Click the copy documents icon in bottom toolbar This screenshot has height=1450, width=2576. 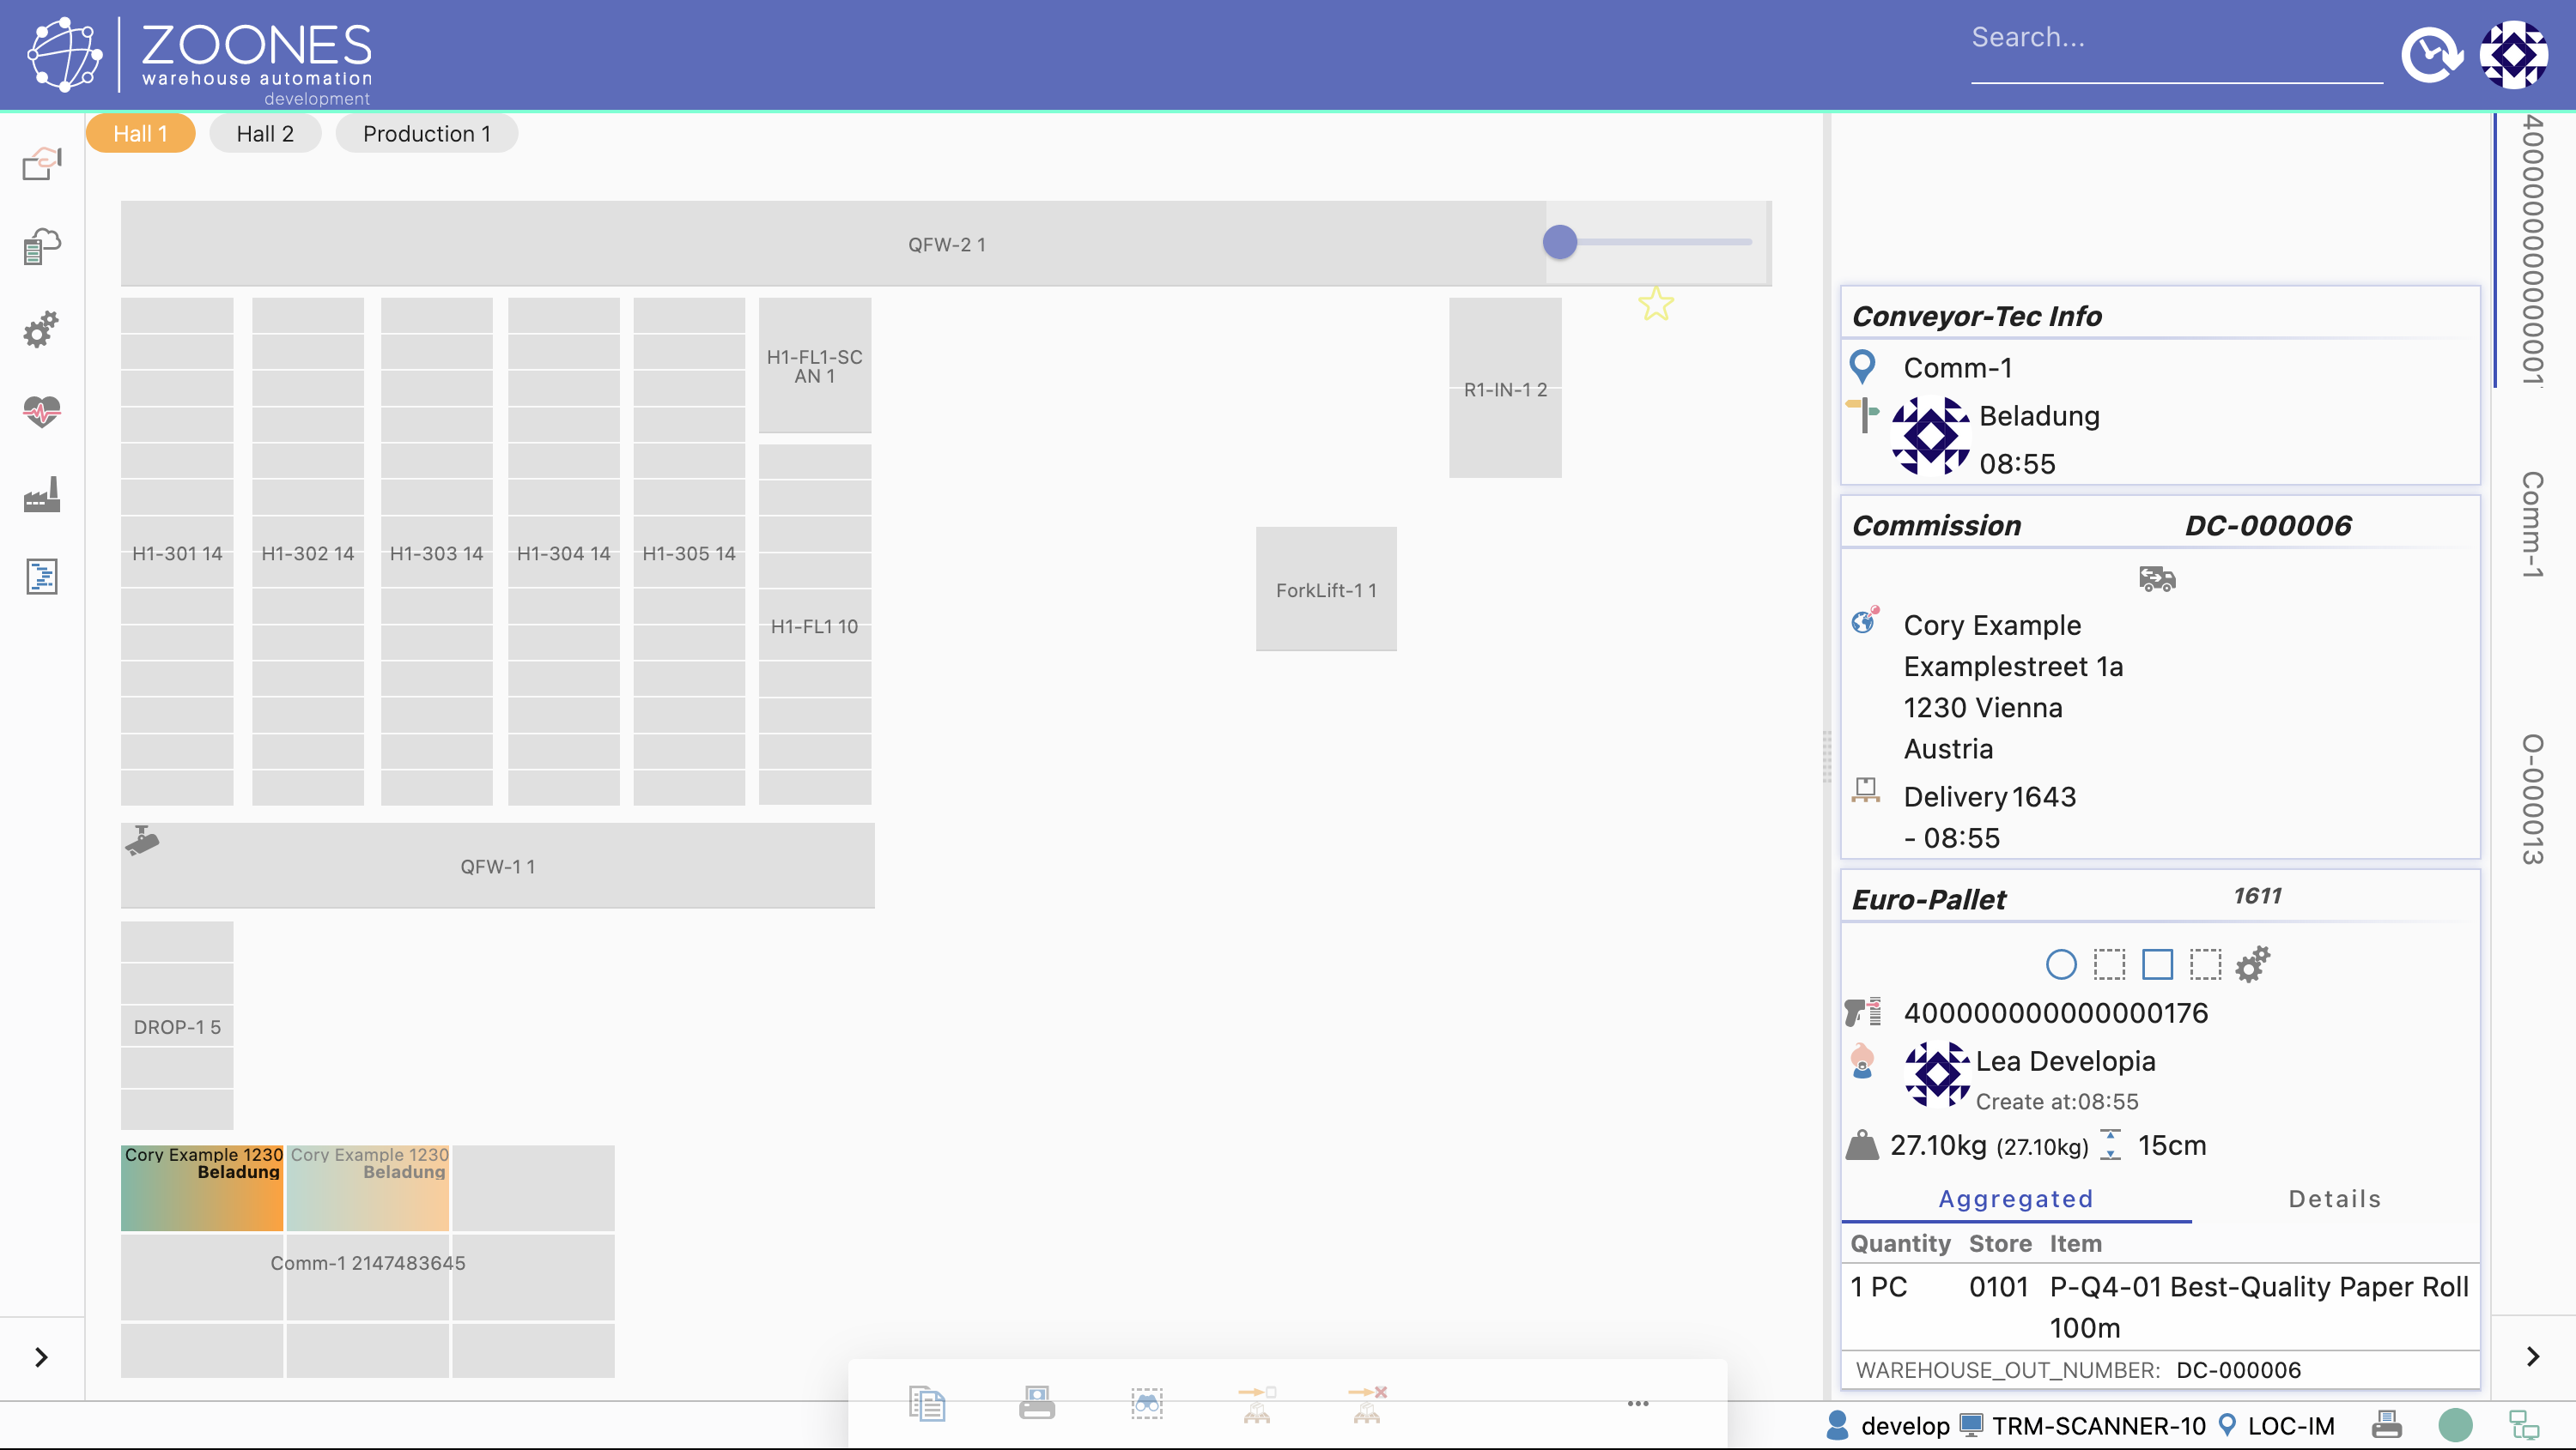pos(927,1403)
